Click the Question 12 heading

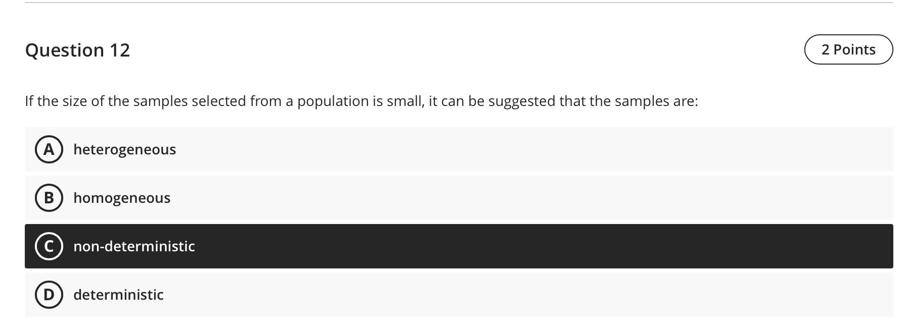click(78, 49)
